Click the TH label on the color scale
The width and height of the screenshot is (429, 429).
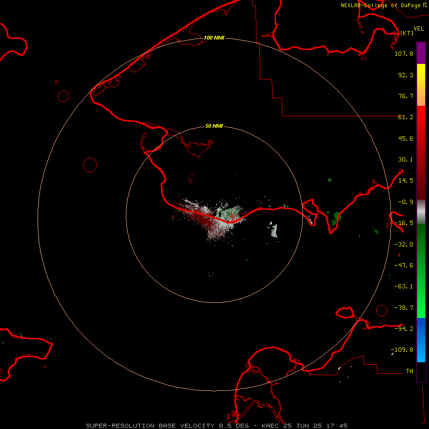(409, 371)
